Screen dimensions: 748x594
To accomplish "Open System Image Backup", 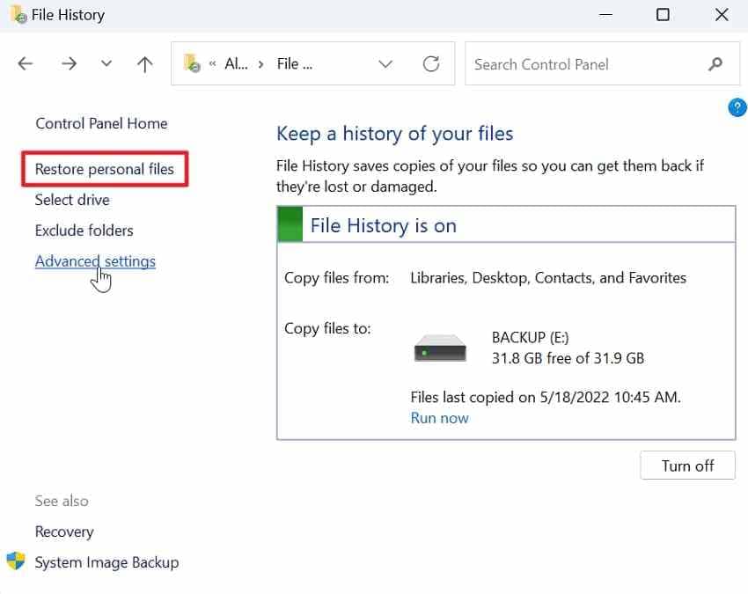I will click(106, 562).
